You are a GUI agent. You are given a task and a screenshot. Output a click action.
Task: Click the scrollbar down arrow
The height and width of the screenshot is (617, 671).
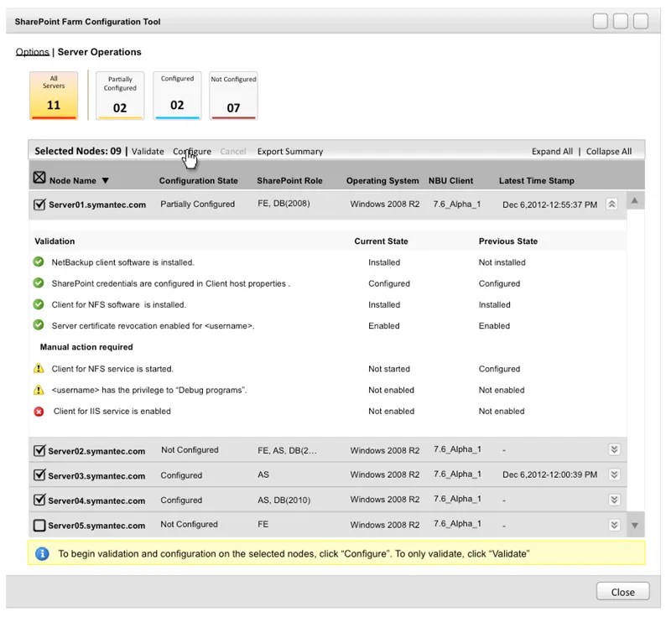click(x=635, y=525)
